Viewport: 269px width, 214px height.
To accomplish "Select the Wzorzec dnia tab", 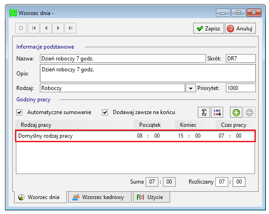I will coord(40,197).
